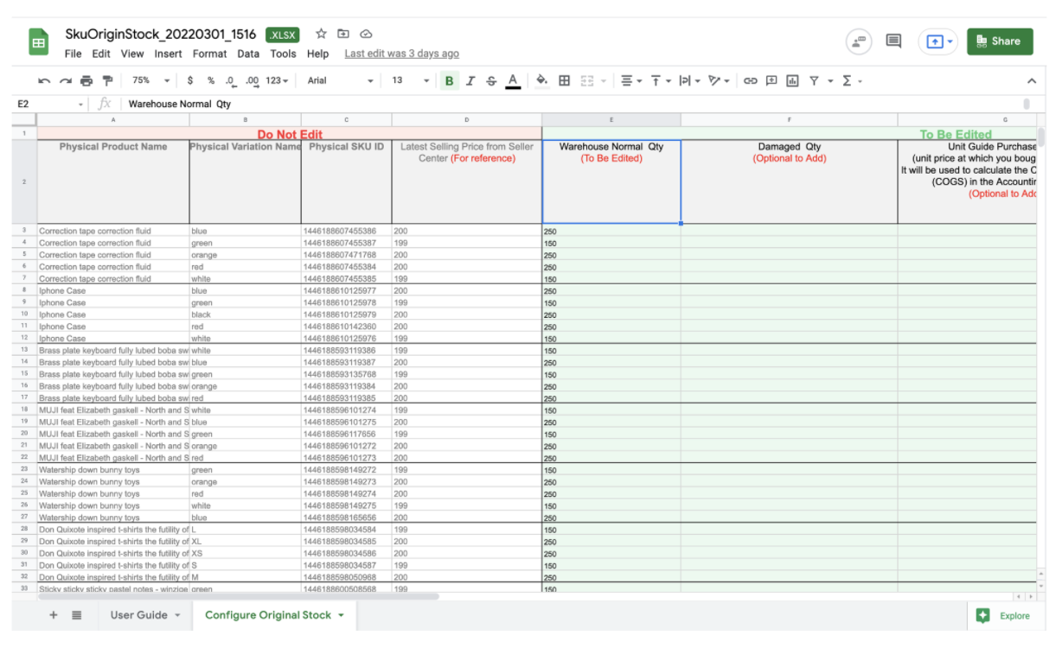Open the borders tool
This screenshot has width=1062, height=648.
click(563, 80)
